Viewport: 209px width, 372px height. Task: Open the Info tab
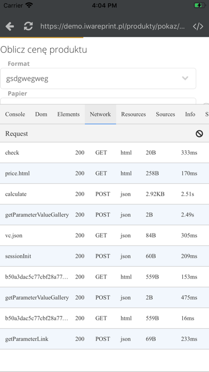coord(190,114)
